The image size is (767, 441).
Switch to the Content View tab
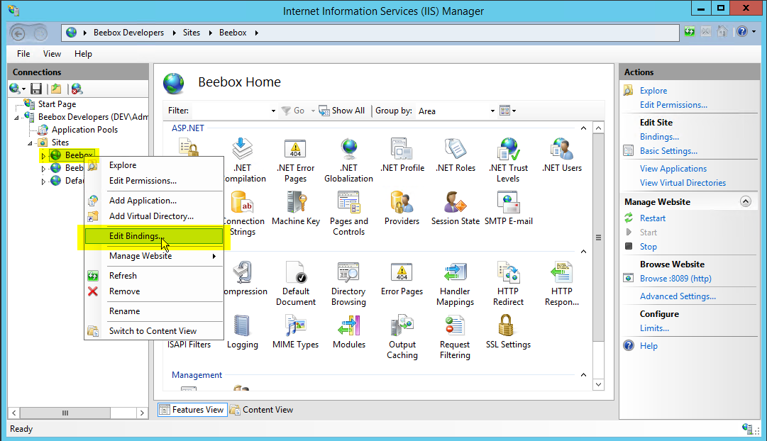261,410
